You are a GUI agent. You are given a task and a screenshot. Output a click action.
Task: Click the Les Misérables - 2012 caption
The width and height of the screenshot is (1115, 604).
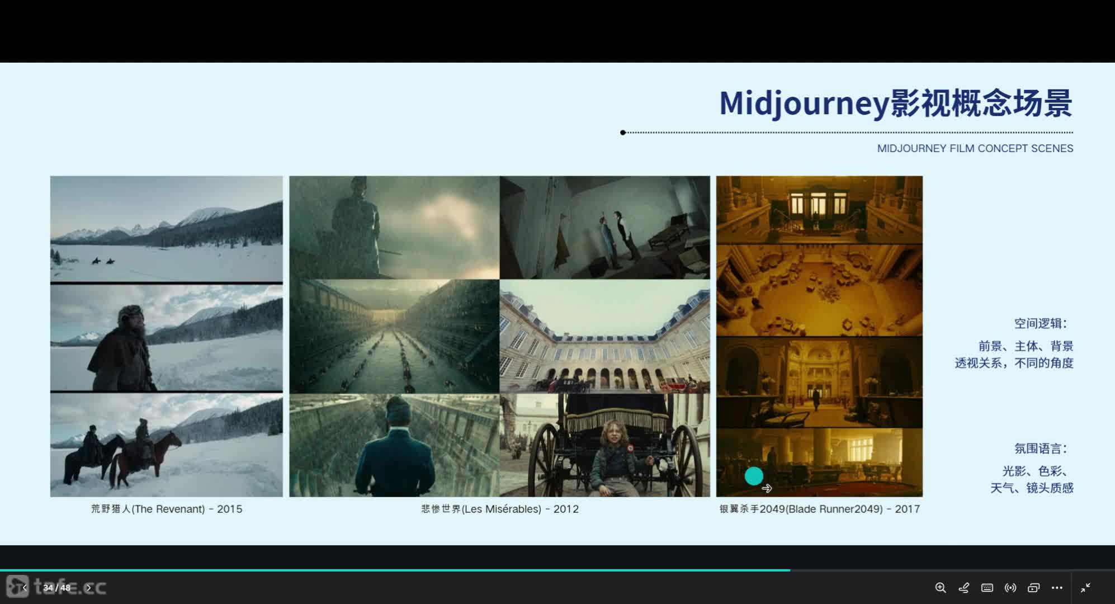[500, 509]
